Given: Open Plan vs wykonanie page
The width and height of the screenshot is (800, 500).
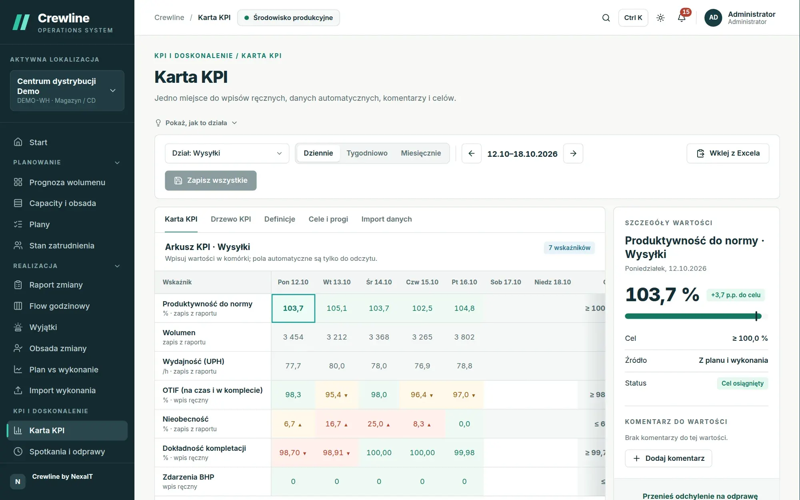Looking at the screenshot, I should [67, 370].
